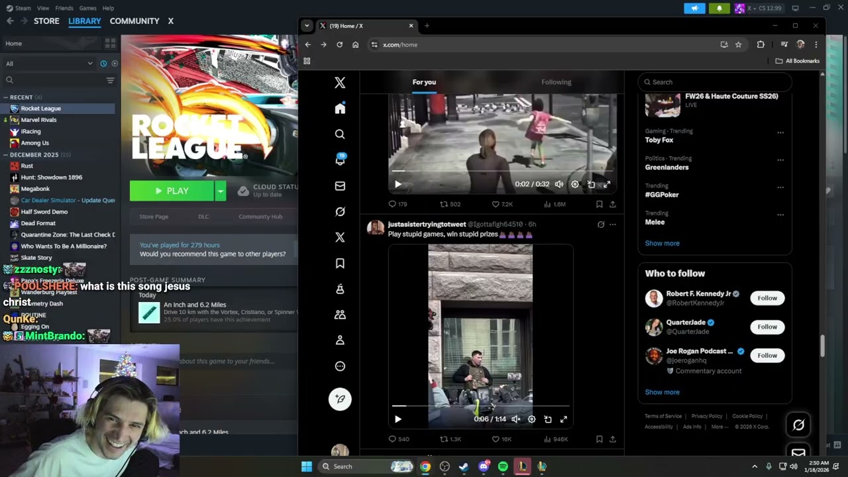
Task: Open the Steam Friends menu
Action: pos(64,8)
